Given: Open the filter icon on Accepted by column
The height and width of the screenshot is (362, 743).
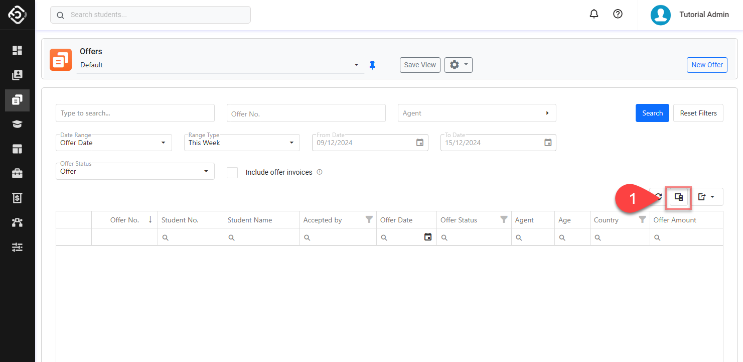Looking at the screenshot, I should click(x=369, y=219).
